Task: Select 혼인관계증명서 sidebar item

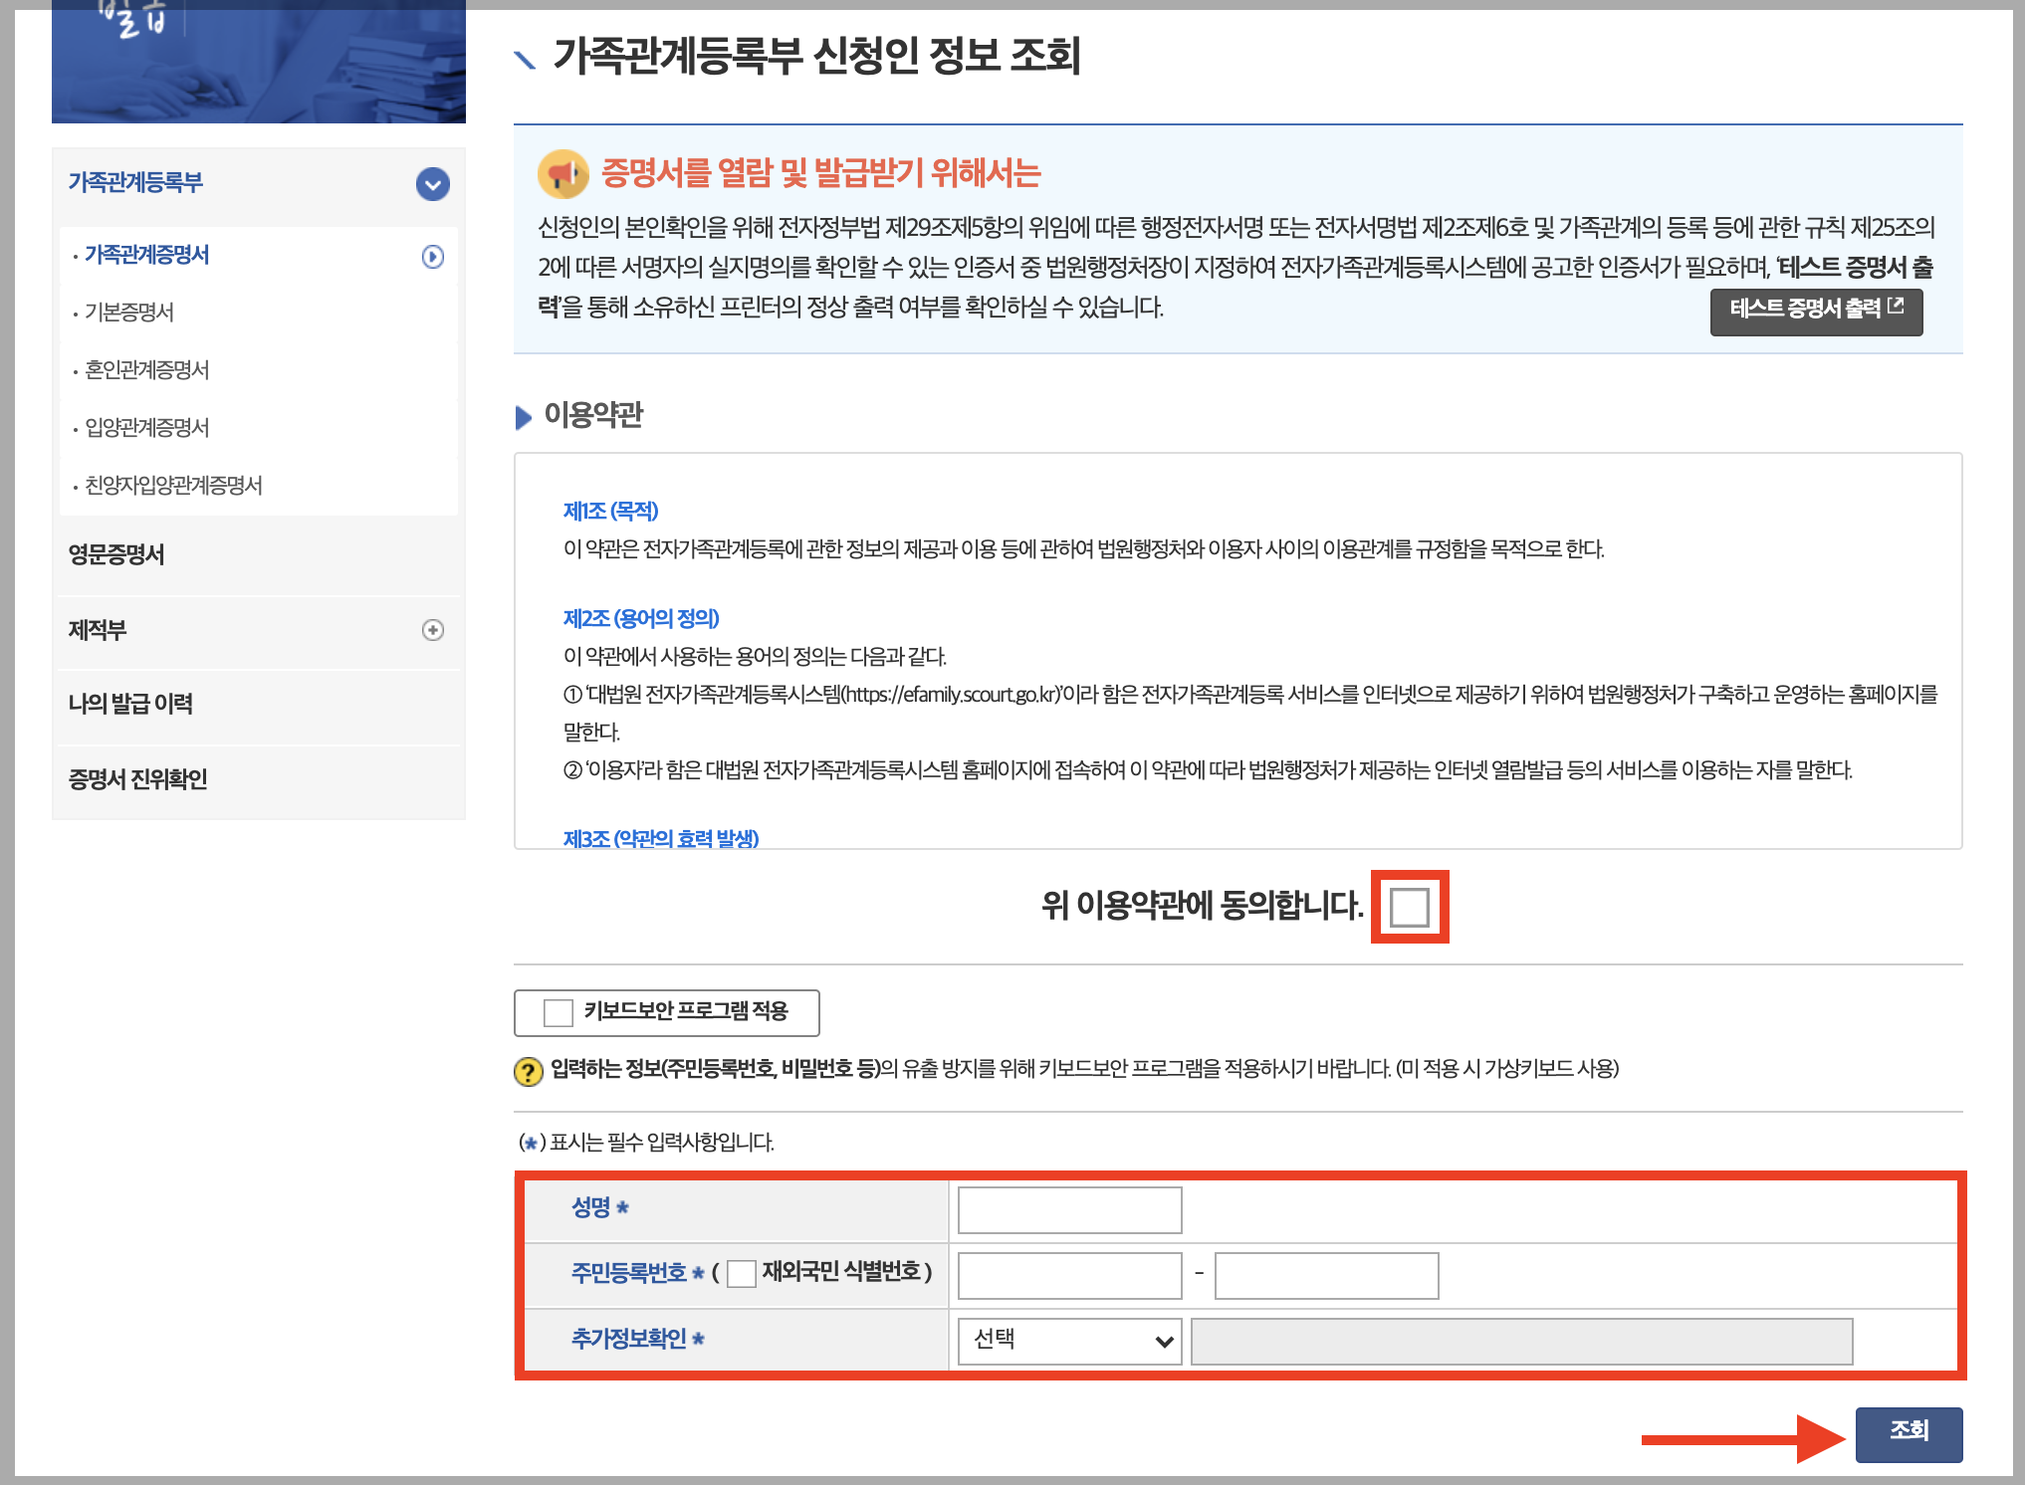Action: (x=147, y=370)
